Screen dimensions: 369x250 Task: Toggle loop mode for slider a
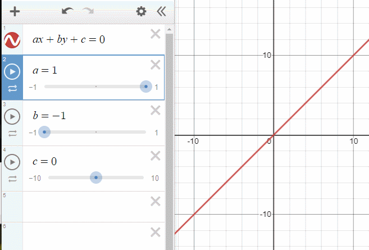(12, 88)
